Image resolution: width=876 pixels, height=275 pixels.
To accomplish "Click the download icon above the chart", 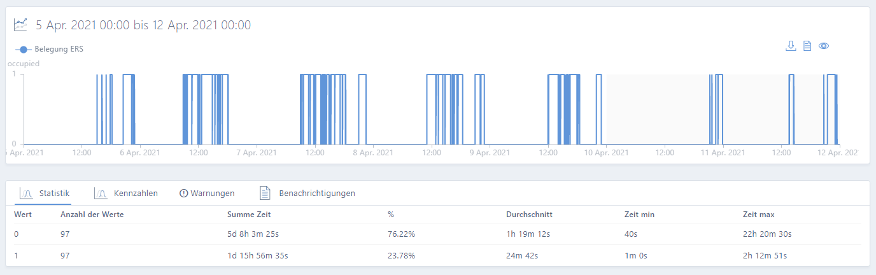I will coord(791,46).
